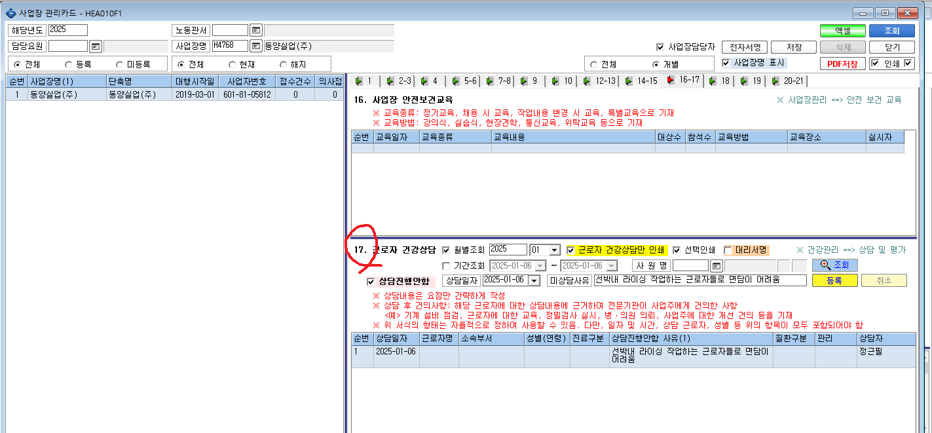Viewport: 932px width, 433px height.
Task: Open tab 2~3 with green arrow icon
Action: (399, 81)
